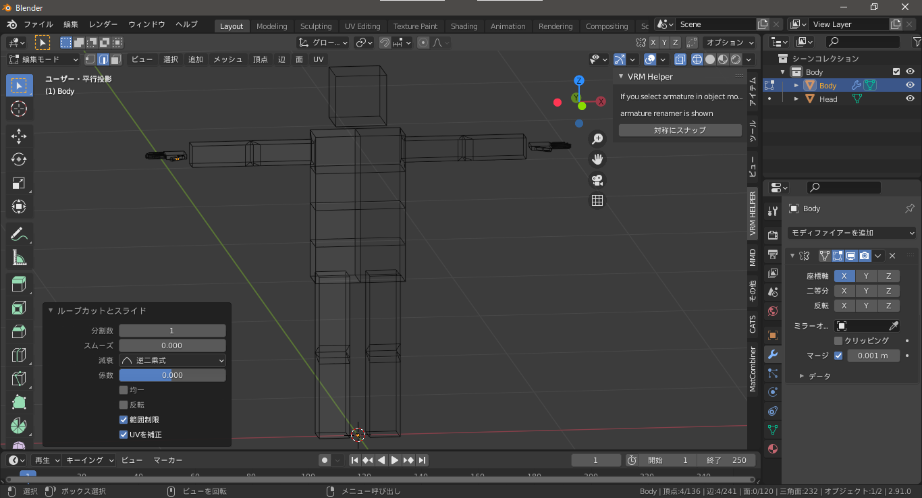Select the Spin tool

click(19, 426)
